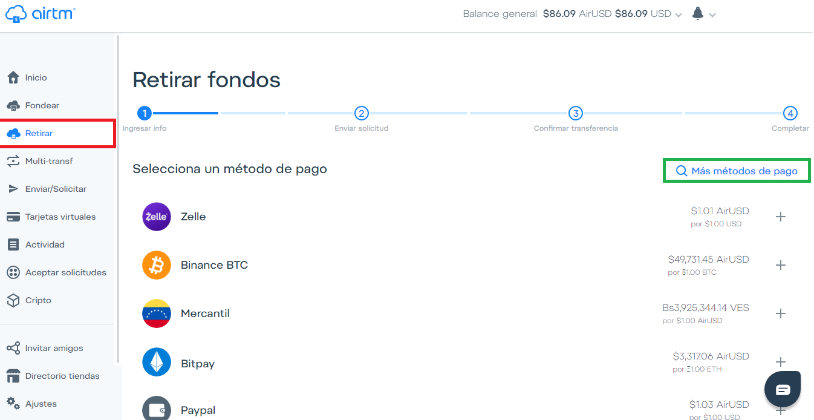Click the sidebar vertical scrollbar
Viewport: 814px width, 420px height.
(x=118, y=200)
